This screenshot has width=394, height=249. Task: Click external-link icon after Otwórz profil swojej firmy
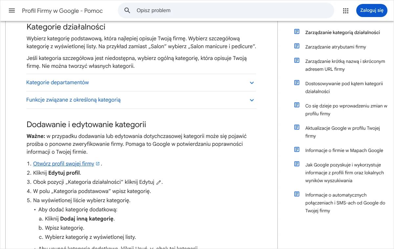98,163
